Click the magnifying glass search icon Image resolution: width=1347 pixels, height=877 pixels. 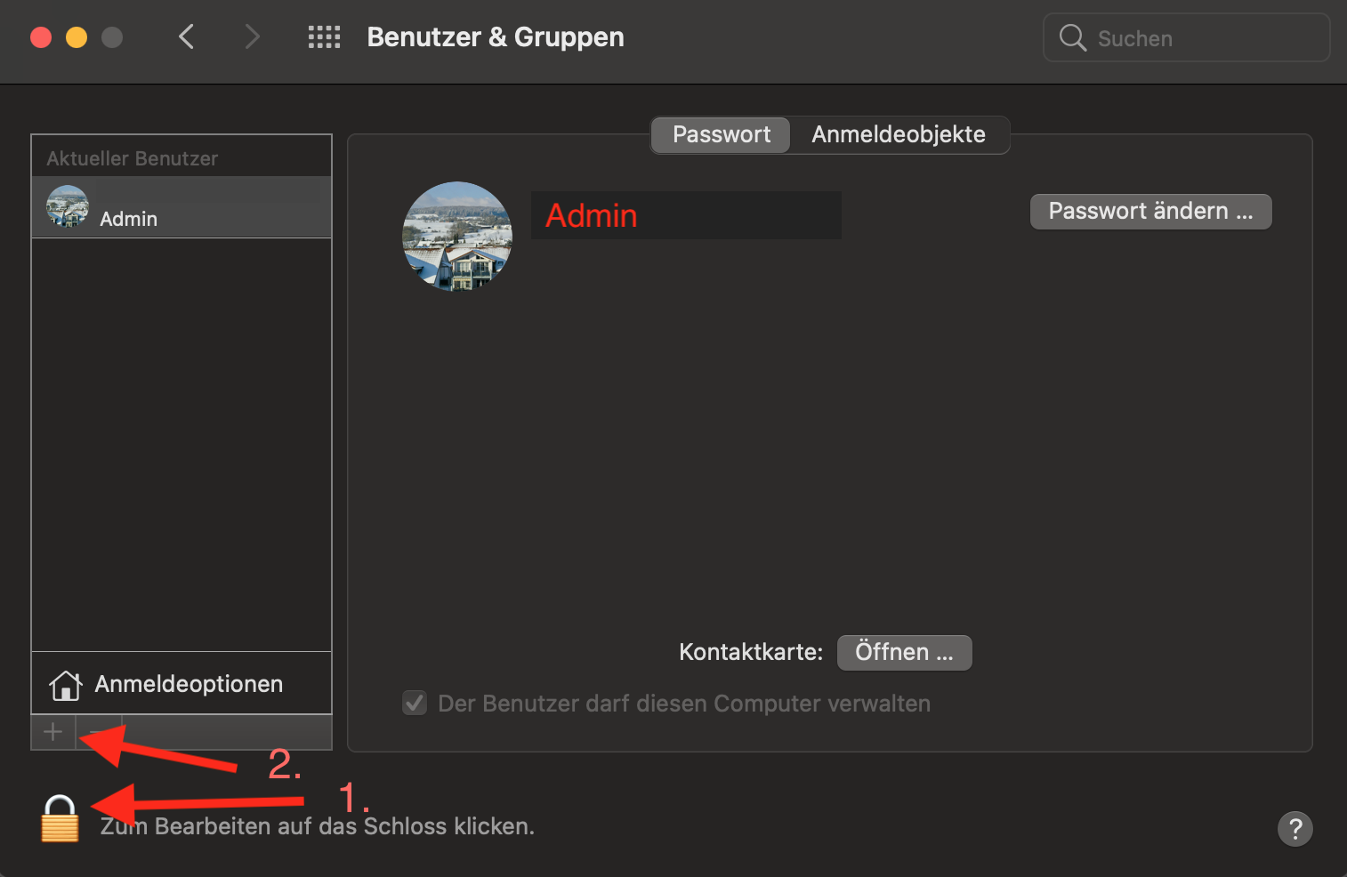1072,38
